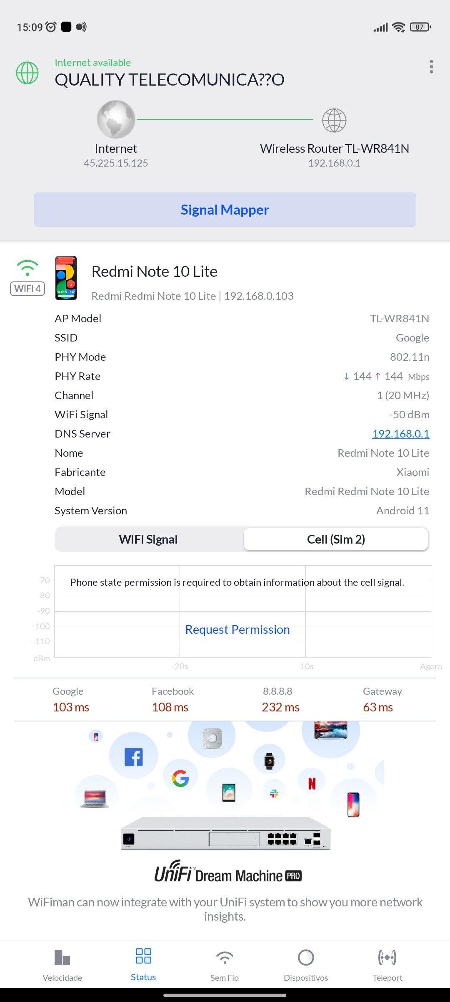Tap the Redmi Note 10 Lite phone image
The height and width of the screenshot is (1002, 450).
click(66, 278)
